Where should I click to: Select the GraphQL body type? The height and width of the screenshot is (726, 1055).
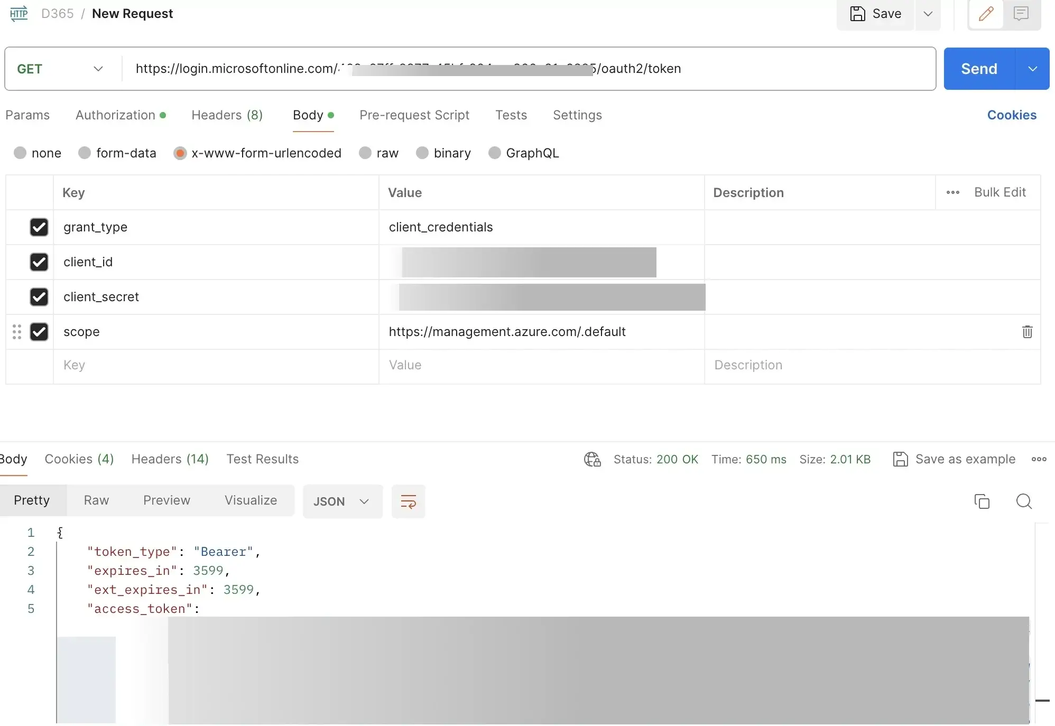[495, 153]
